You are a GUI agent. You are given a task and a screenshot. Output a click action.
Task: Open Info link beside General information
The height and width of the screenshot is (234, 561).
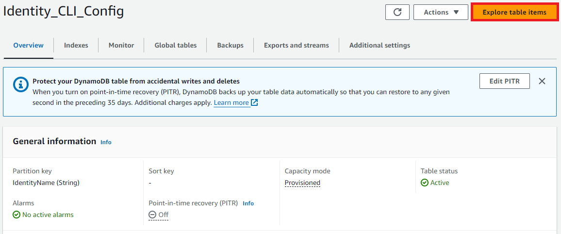click(106, 142)
